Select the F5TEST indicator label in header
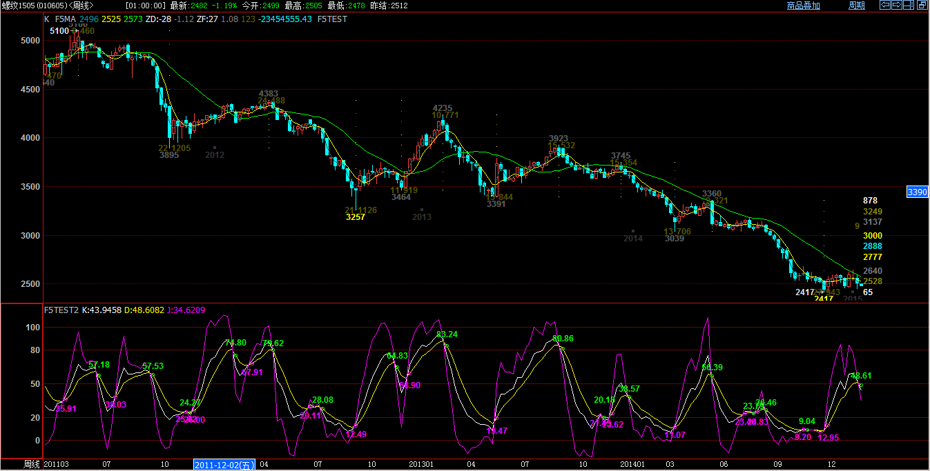The height and width of the screenshot is (471, 930). coord(332,19)
